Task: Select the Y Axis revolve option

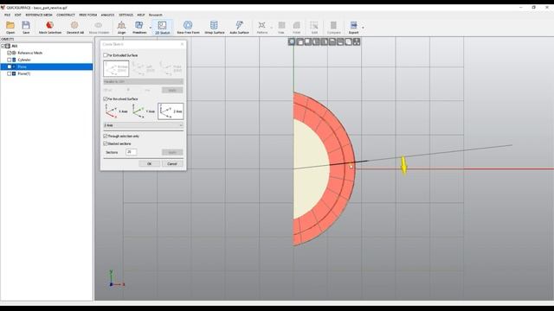Action: [x=143, y=111]
